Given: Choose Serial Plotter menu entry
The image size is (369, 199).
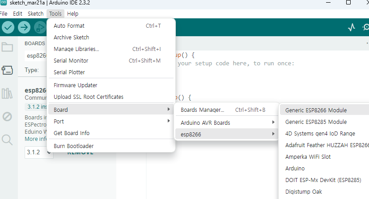Looking at the screenshot, I should (x=111, y=72).
